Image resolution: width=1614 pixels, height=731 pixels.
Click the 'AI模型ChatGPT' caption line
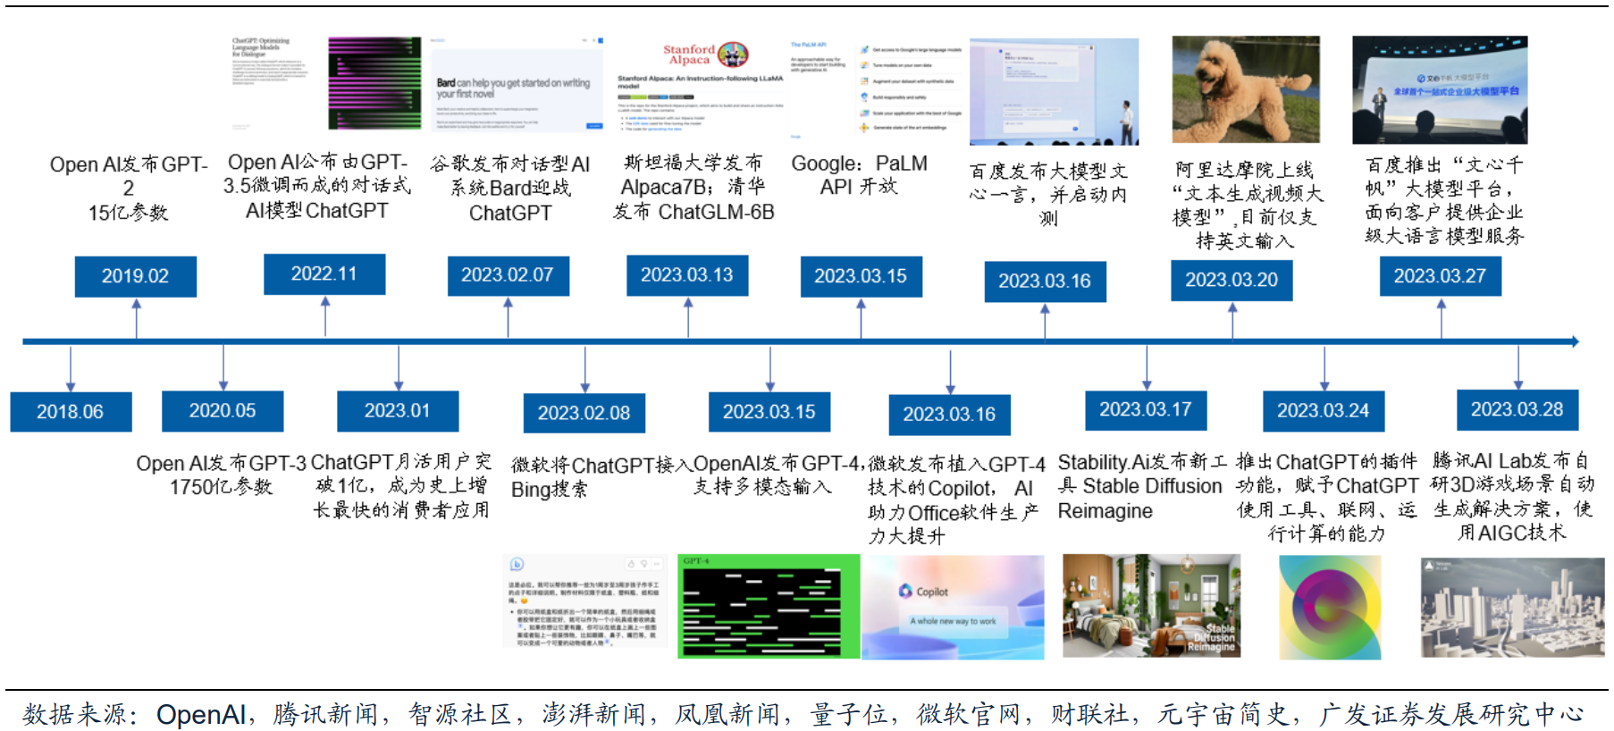[317, 211]
